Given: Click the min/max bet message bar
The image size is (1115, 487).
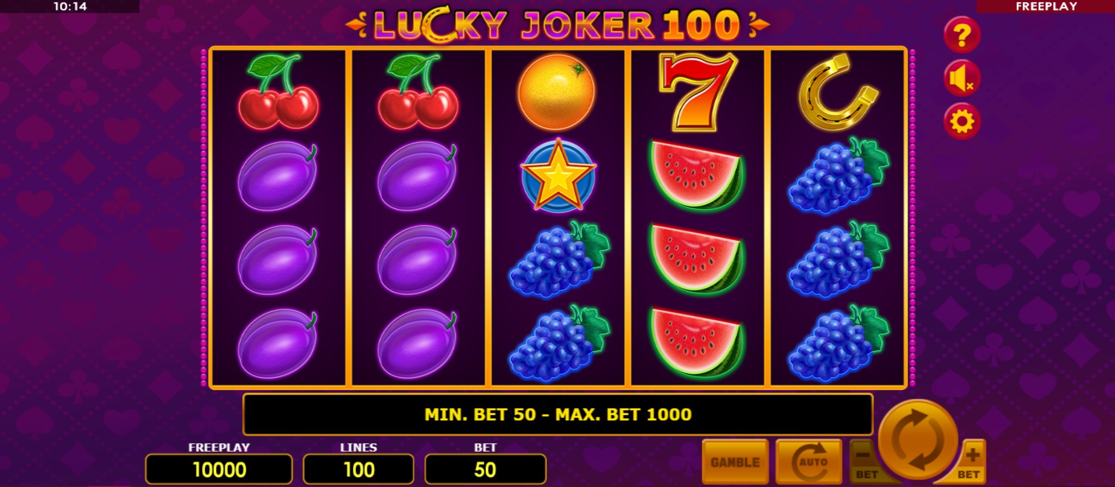Looking at the screenshot, I should 558,414.
